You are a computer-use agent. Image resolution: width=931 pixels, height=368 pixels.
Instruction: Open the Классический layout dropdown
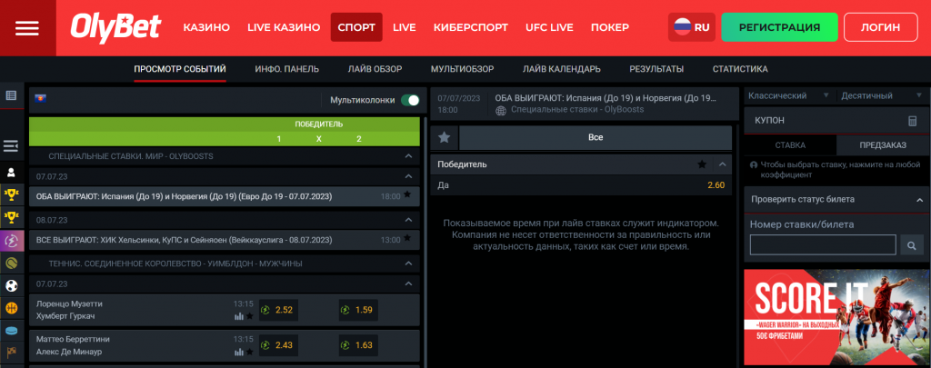[788, 95]
